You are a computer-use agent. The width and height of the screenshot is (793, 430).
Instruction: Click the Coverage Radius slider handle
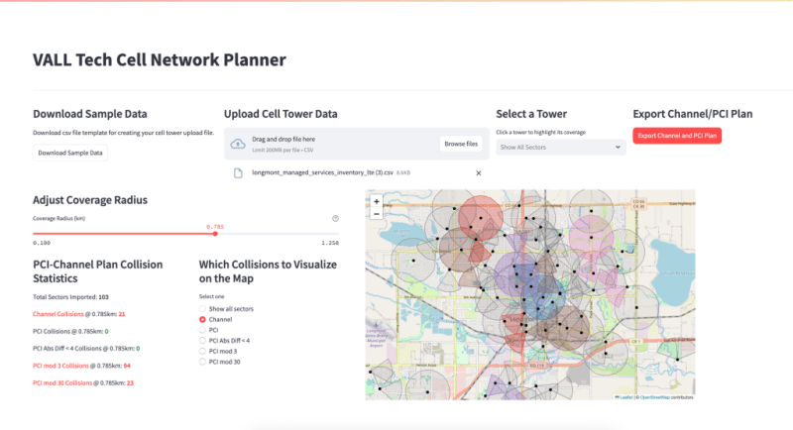pos(215,234)
